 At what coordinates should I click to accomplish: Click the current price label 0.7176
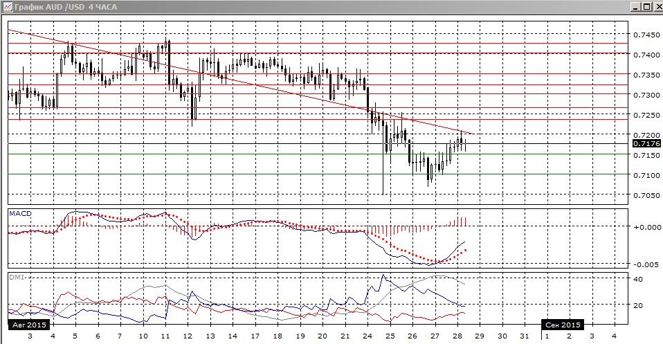(x=646, y=143)
